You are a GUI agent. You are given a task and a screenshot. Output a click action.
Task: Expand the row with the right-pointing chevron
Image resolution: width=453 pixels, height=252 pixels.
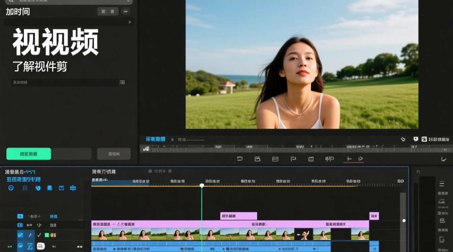130,22
